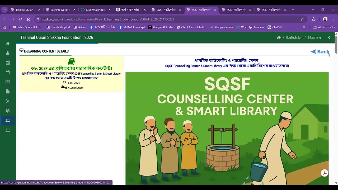The width and height of the screenshot is (338, 190).
Task: Open the document file sidebar icon
Action: click(x=8, y=92)
